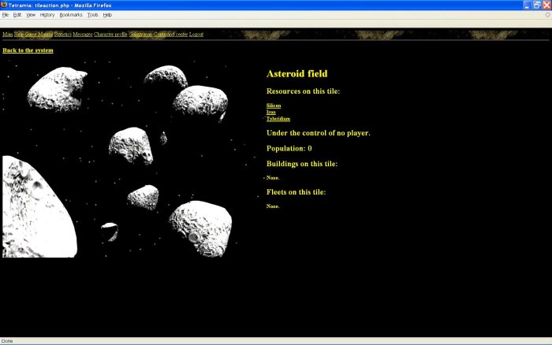This screenshot has width=552, height=345.
Task: Select the Silicon resource link
Action: click(274, 105)
